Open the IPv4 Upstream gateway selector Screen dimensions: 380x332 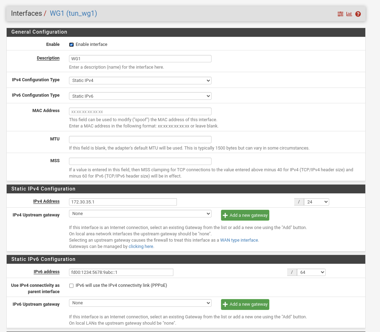140,214
